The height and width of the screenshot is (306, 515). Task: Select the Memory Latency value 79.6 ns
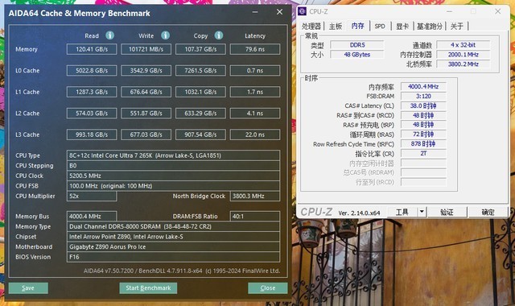pos(255,49)
